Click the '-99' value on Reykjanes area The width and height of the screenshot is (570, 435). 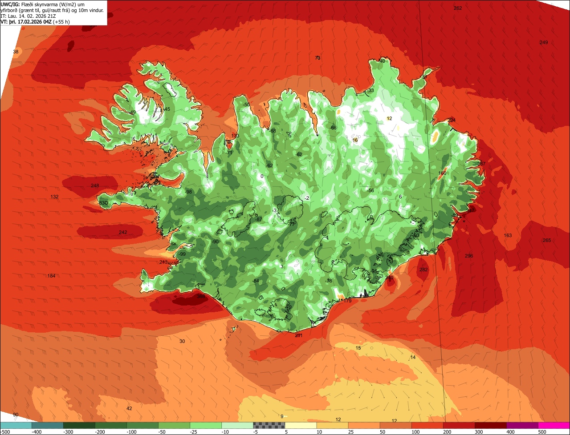pyautogui.click(x=182, y=254)
